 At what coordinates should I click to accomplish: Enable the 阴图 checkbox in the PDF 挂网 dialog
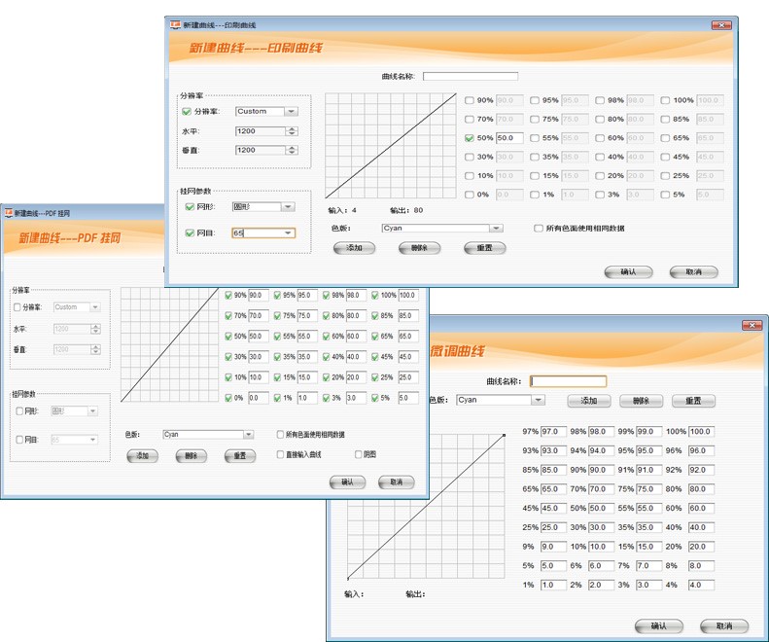point(358,454)
